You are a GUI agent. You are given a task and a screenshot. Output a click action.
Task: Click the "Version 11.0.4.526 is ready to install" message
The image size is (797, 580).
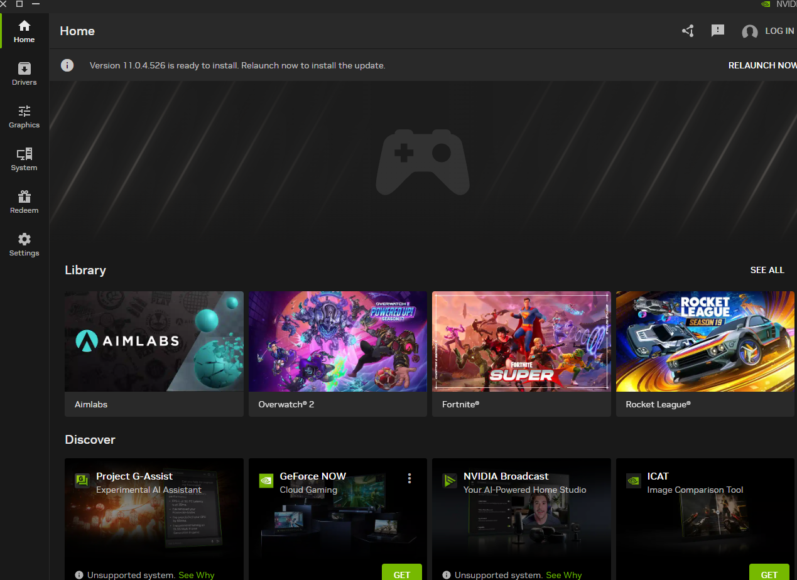[x=237, y=65]
